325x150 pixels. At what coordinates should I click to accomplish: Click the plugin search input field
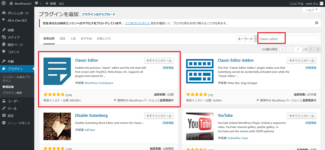288,39
